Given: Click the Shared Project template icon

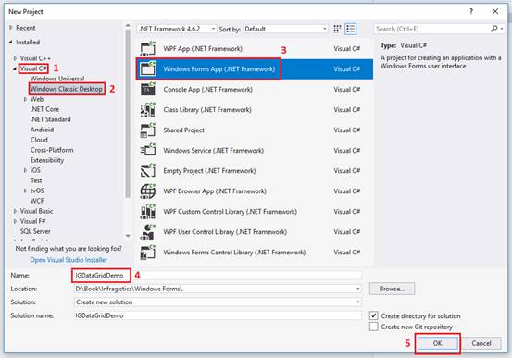Looking at the screenshot, I should coord(148,130).
